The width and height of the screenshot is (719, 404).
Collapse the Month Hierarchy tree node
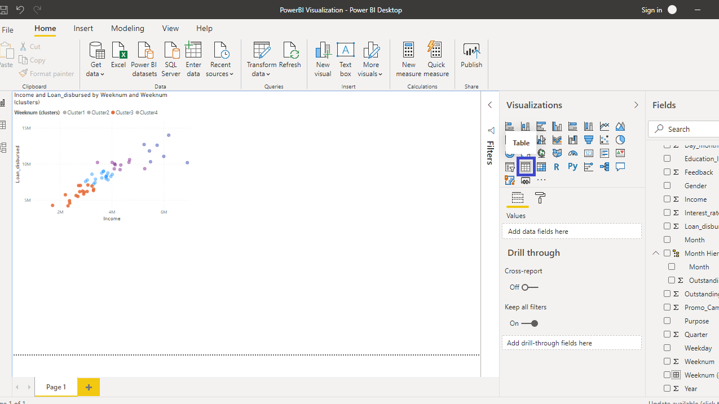click(656, 254)
